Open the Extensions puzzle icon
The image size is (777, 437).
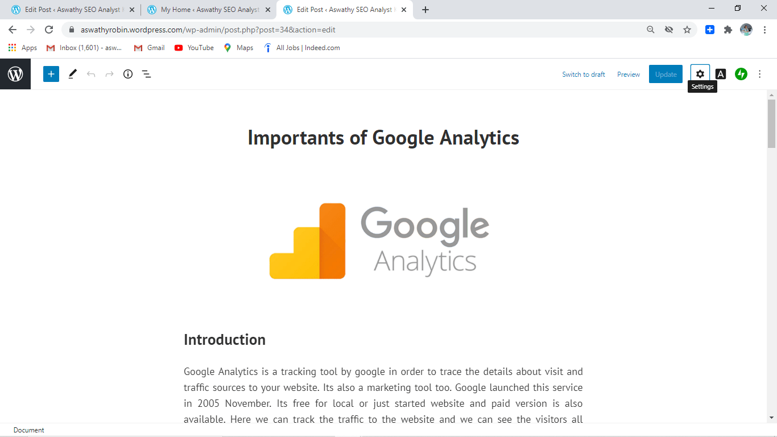click(728, 30)
